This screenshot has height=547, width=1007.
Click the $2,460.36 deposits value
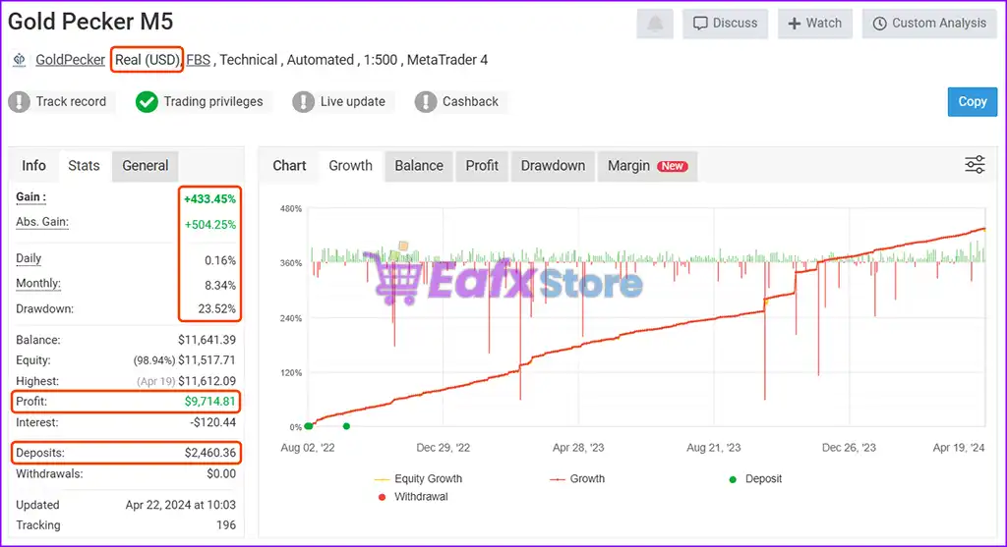click(x=210, y=453)
